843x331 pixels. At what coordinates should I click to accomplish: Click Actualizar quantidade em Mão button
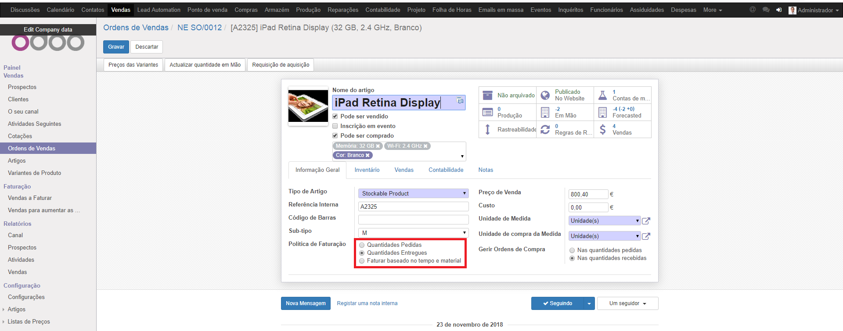205,65
